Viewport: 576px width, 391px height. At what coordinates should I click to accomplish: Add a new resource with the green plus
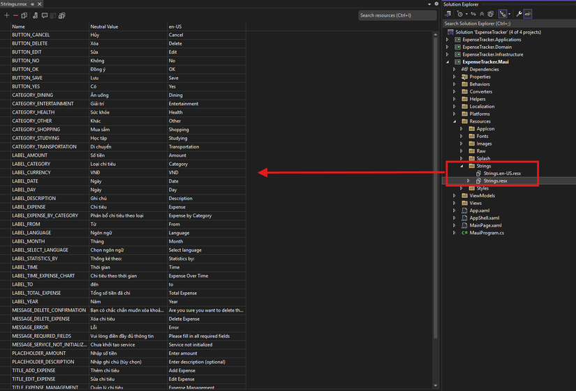(6, 15)
